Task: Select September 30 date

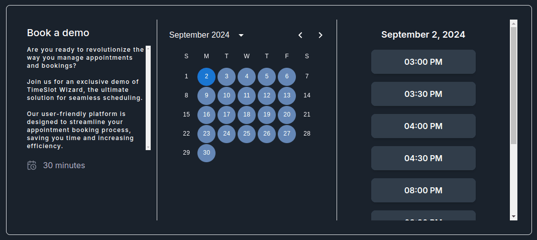Action: click(206, 153)
